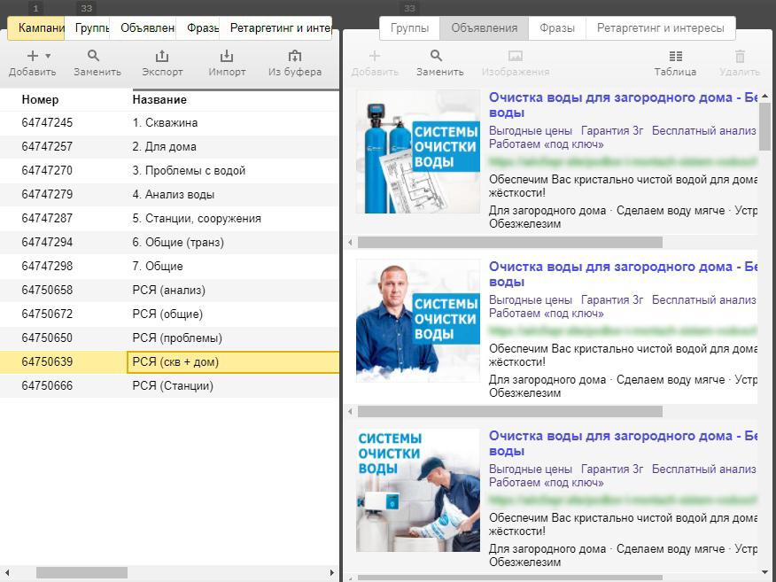Select the РСЯ (Станции) campaign row
Image resolution: width=776 pixels, height=582 pixels.
(x=169, y=385)
